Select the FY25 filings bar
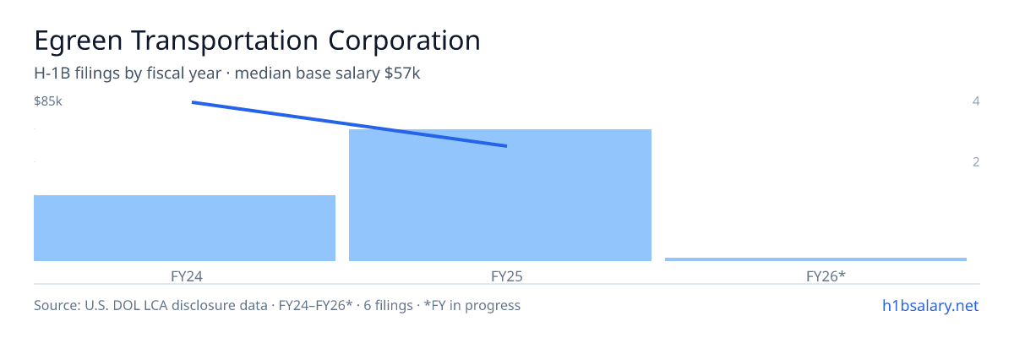The image size is (1014, 338). pos(500,195)
